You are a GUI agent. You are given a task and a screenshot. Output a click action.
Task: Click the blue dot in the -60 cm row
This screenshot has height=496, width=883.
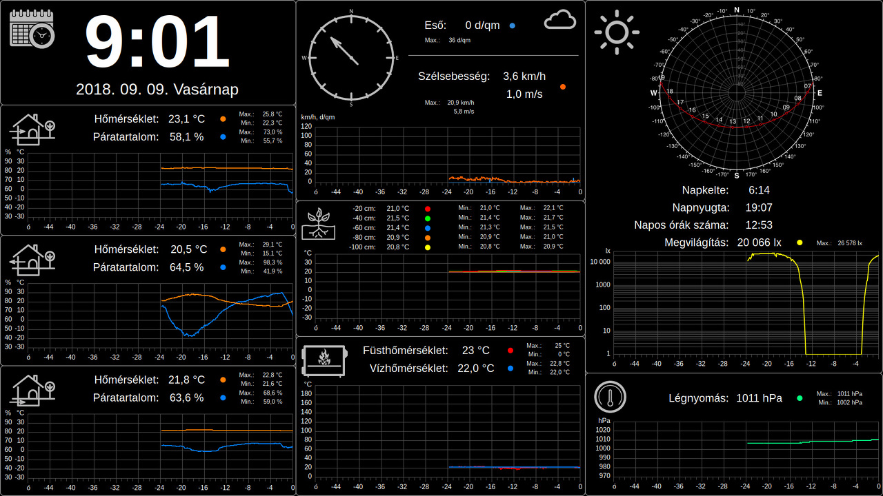(x=428, y=227)
